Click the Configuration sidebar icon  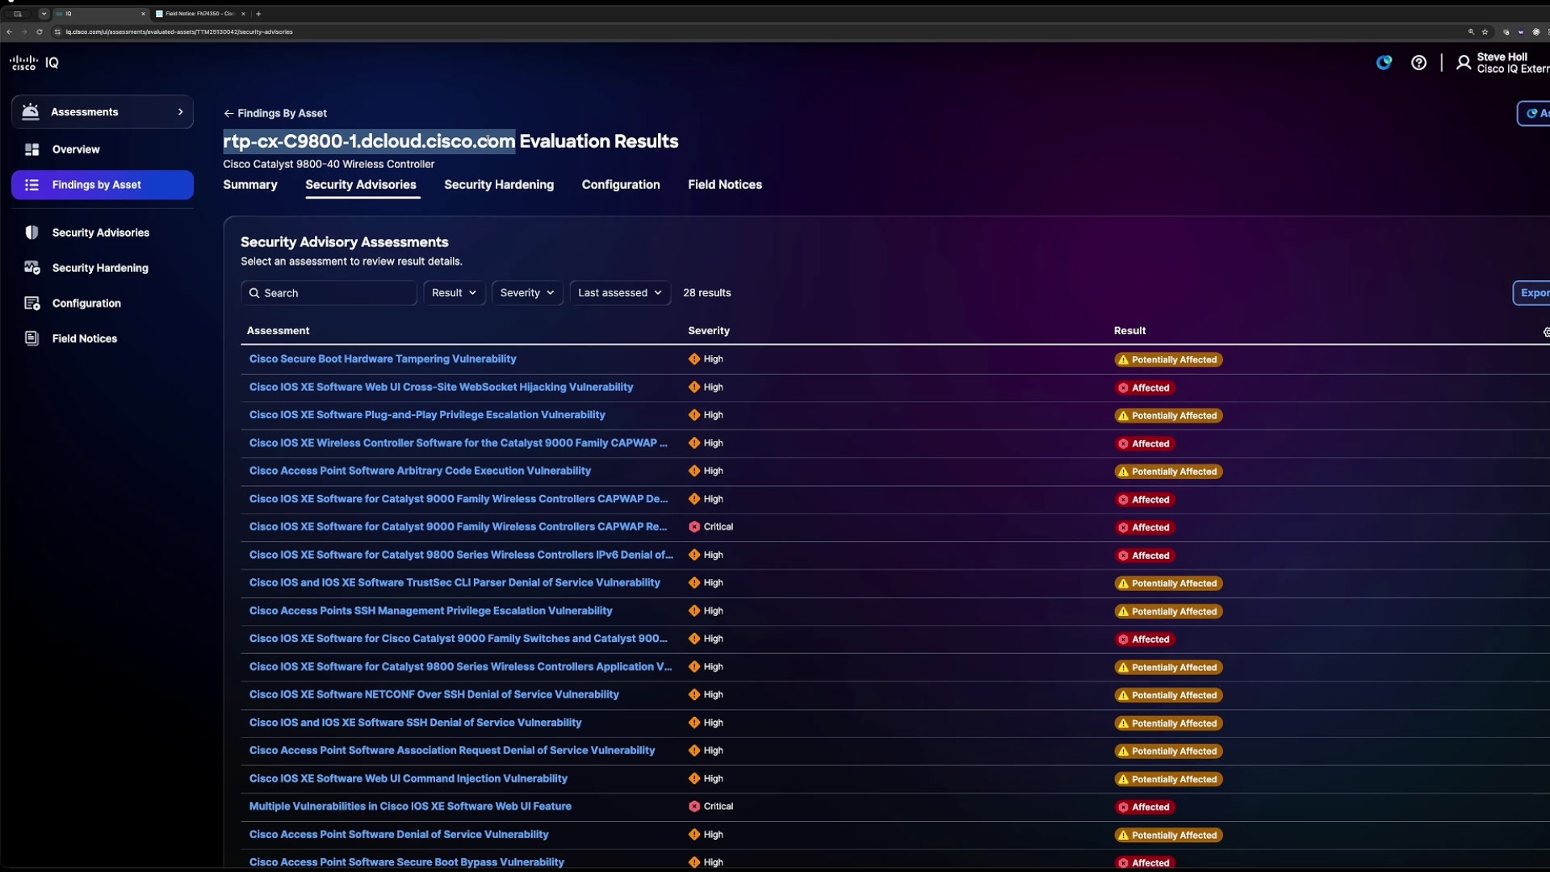coord(31,304)
